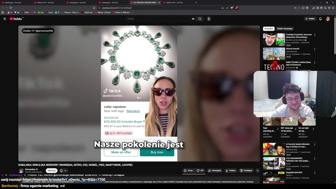Share video via Udostępnij button
The width and height of the screenshot is (336, 189).
click(x=214, y=170)
